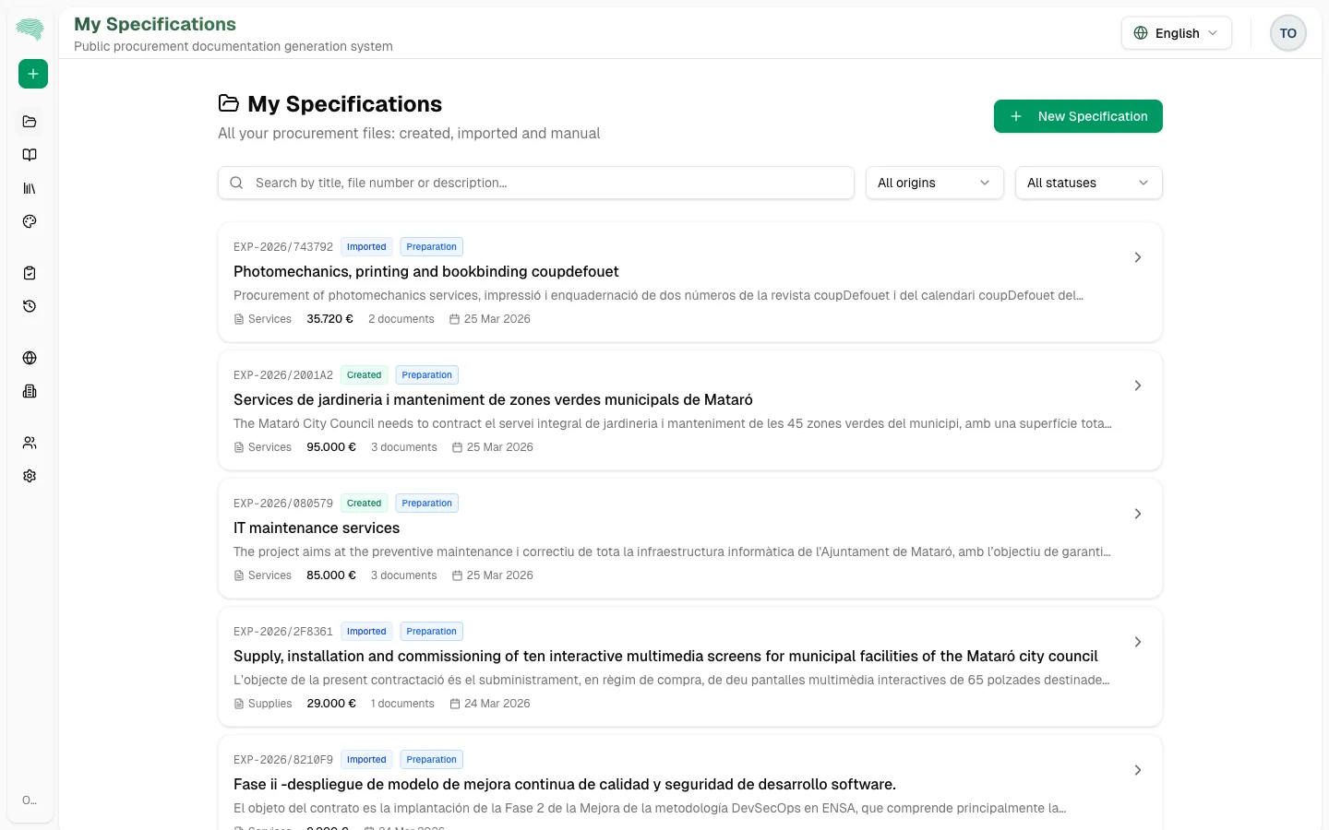Open the TO user avatar menu
Image resolution: width=1329 pixels, height=830 pixels.
[x=1287, y=33]
